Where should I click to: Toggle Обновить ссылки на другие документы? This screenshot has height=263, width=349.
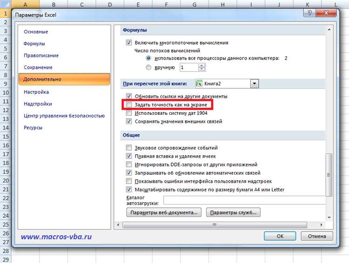coord(128,96)
